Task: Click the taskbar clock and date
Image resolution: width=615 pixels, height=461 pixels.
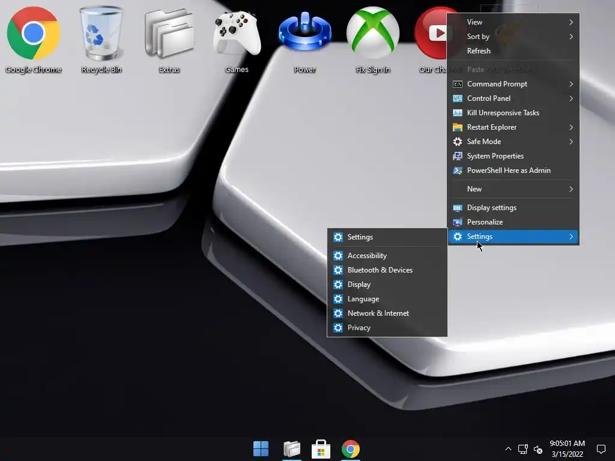Action: (x=567, y=448)
